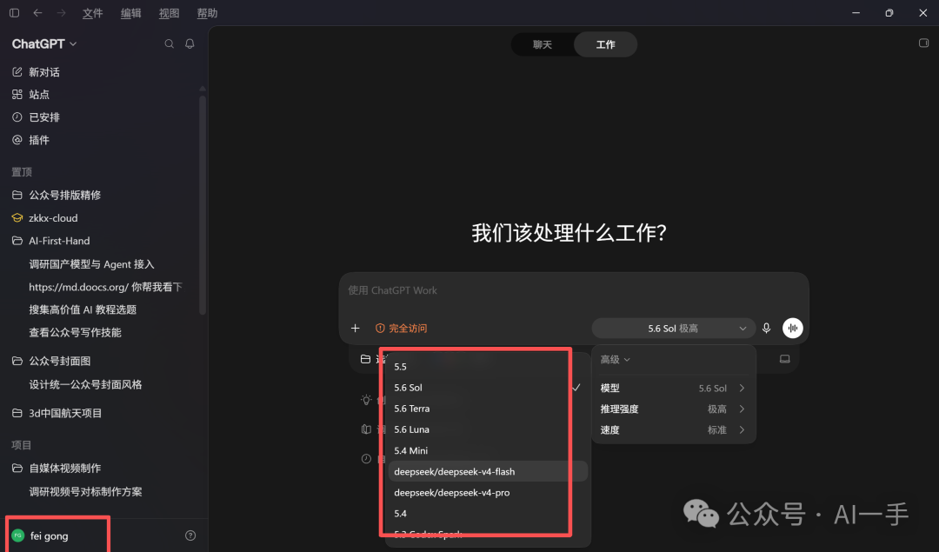Open conversation 调研国产模型与 Agent 接入
The image size is (939, 552).
91,264
